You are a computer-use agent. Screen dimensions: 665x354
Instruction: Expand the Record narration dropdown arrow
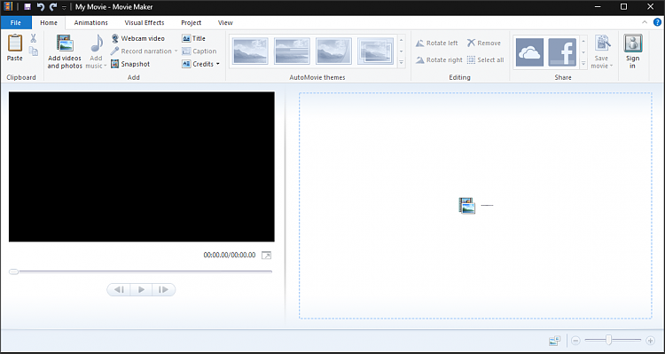tap(176, 51)
